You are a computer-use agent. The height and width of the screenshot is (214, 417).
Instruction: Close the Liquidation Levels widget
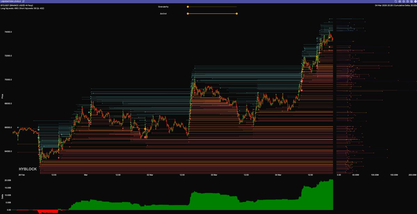click(x=415, y=1)
